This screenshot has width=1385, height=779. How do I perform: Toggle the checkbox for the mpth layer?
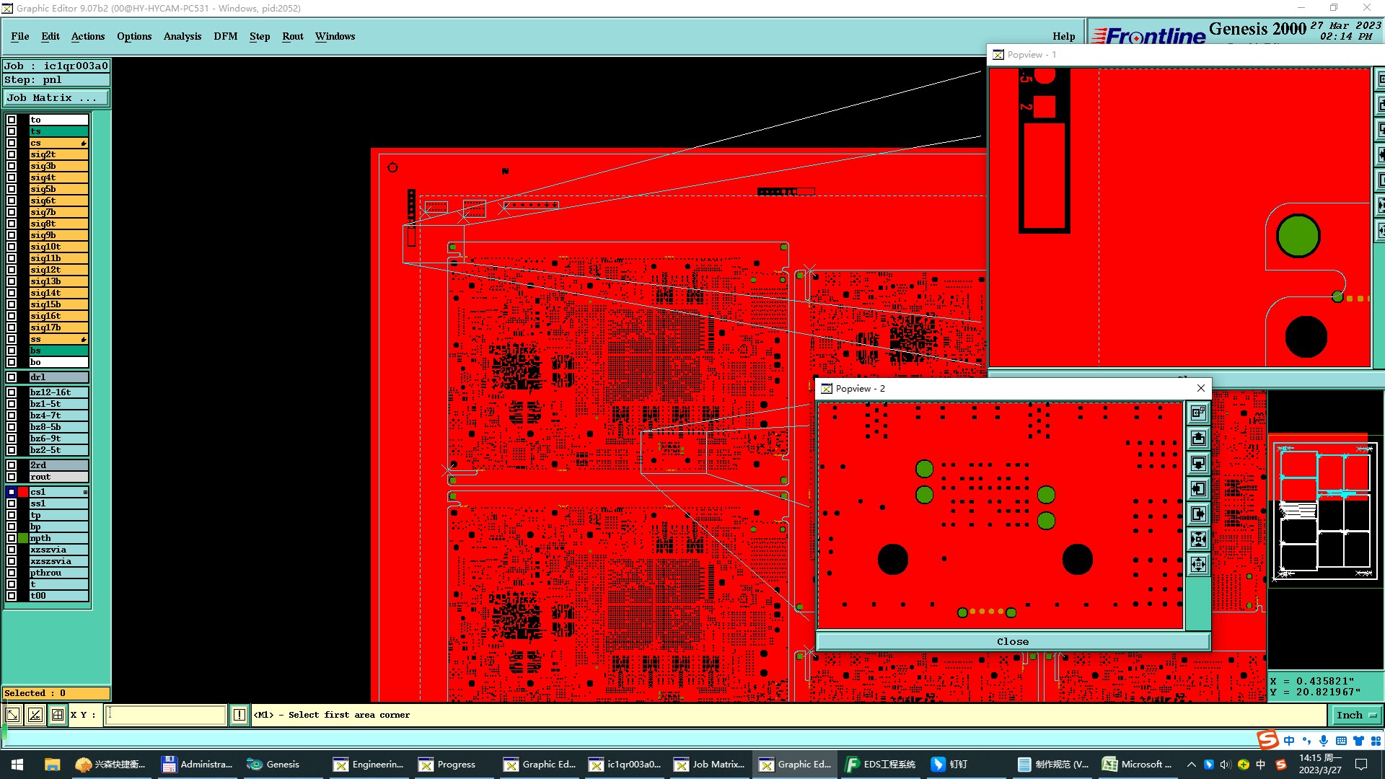click(12, 538)
